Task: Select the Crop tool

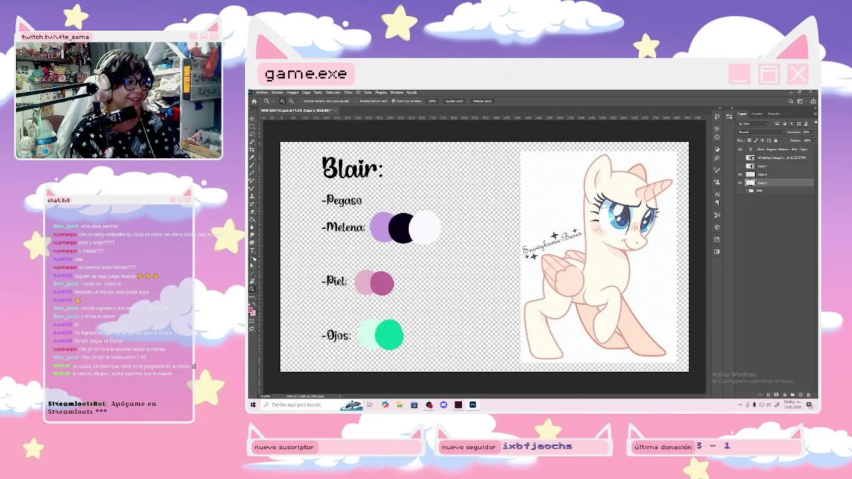Action: pyautogui.click(x=252, y=150)
